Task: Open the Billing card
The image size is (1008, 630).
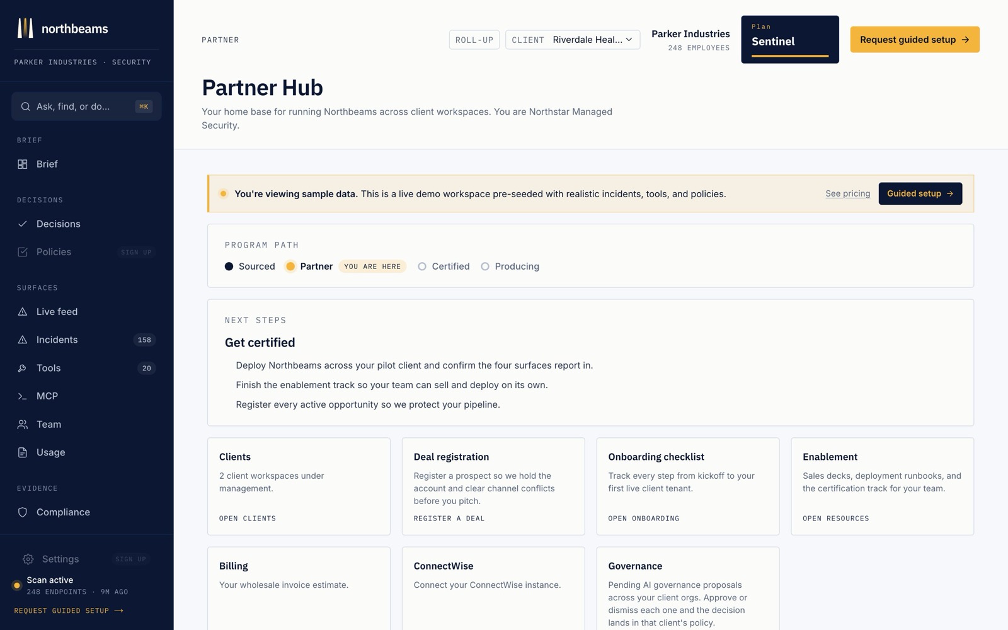Action: (299, 588)
